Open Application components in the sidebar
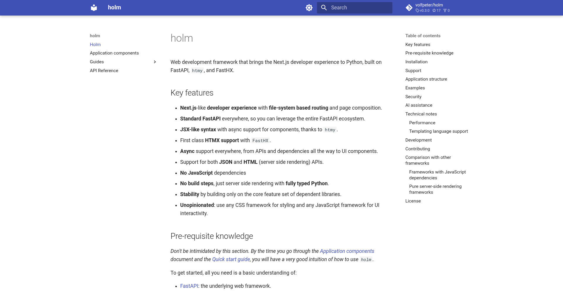 pyautogui.click(x=114, y=53)
